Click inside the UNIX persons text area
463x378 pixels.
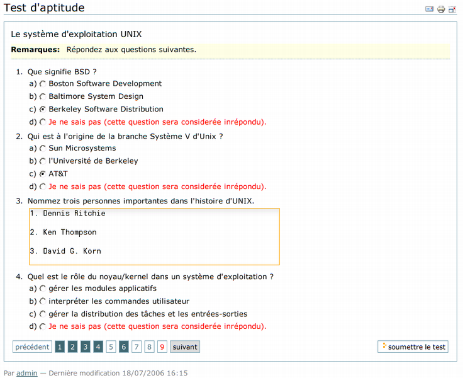coord(153,237)
